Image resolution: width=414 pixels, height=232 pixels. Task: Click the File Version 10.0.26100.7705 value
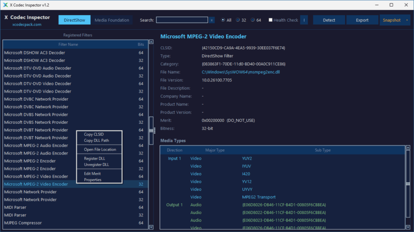[x=217, y=80]
